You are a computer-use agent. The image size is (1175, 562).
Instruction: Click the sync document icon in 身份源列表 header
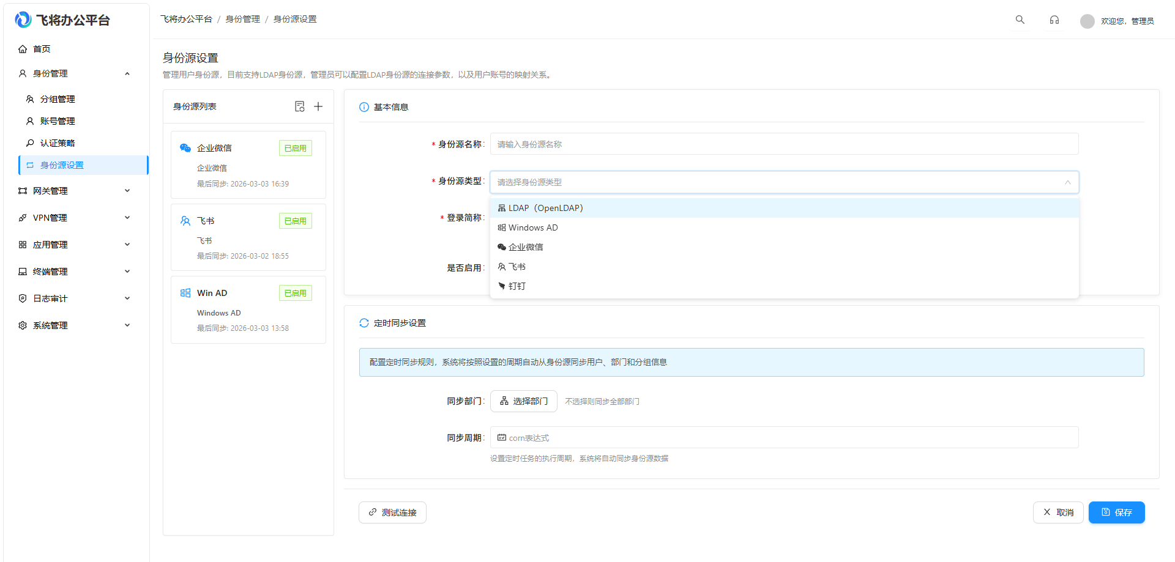[x=300, y=106]
